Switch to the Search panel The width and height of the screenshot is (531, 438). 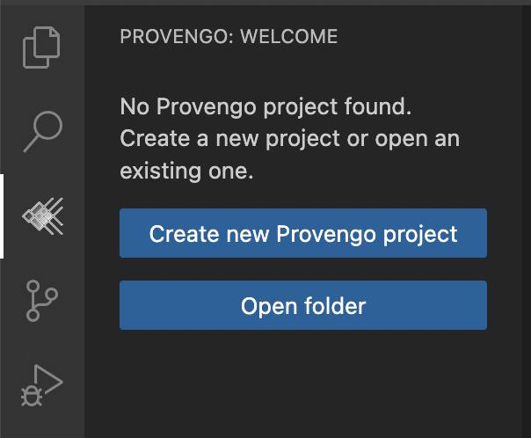42,131
